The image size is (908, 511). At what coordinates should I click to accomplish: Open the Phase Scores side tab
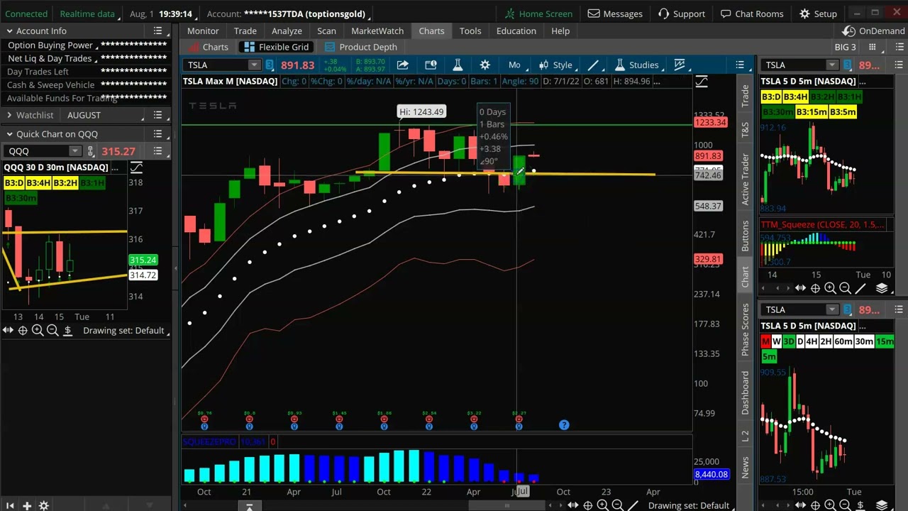coord(745,330)
